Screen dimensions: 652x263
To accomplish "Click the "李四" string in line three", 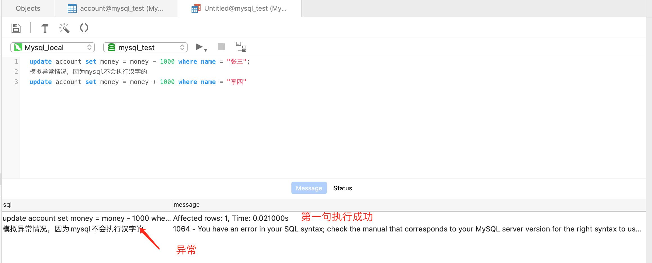I will (237, 82).
